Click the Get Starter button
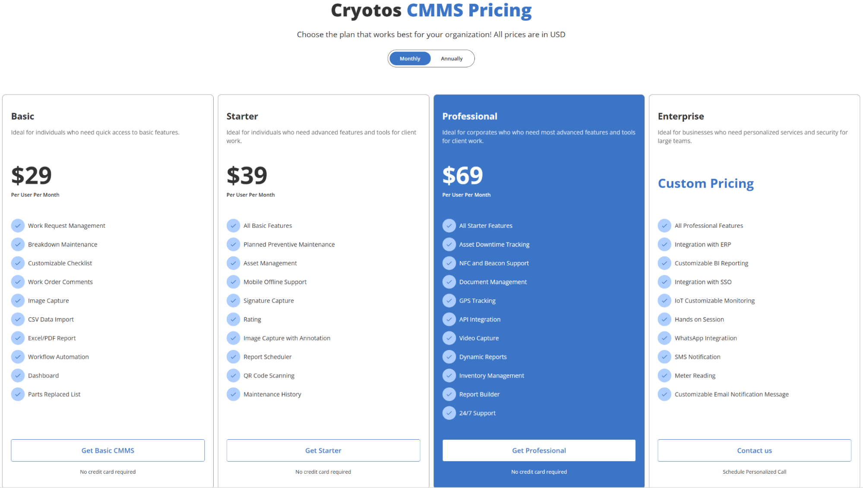The image size is (863, 488). (323, 450)
